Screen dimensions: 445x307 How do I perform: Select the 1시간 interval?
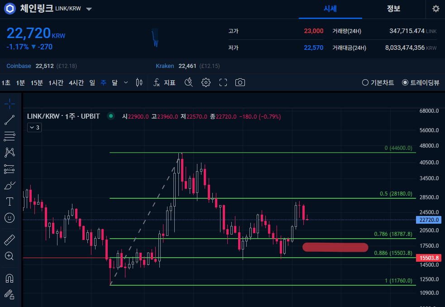(x=56, y=83)
